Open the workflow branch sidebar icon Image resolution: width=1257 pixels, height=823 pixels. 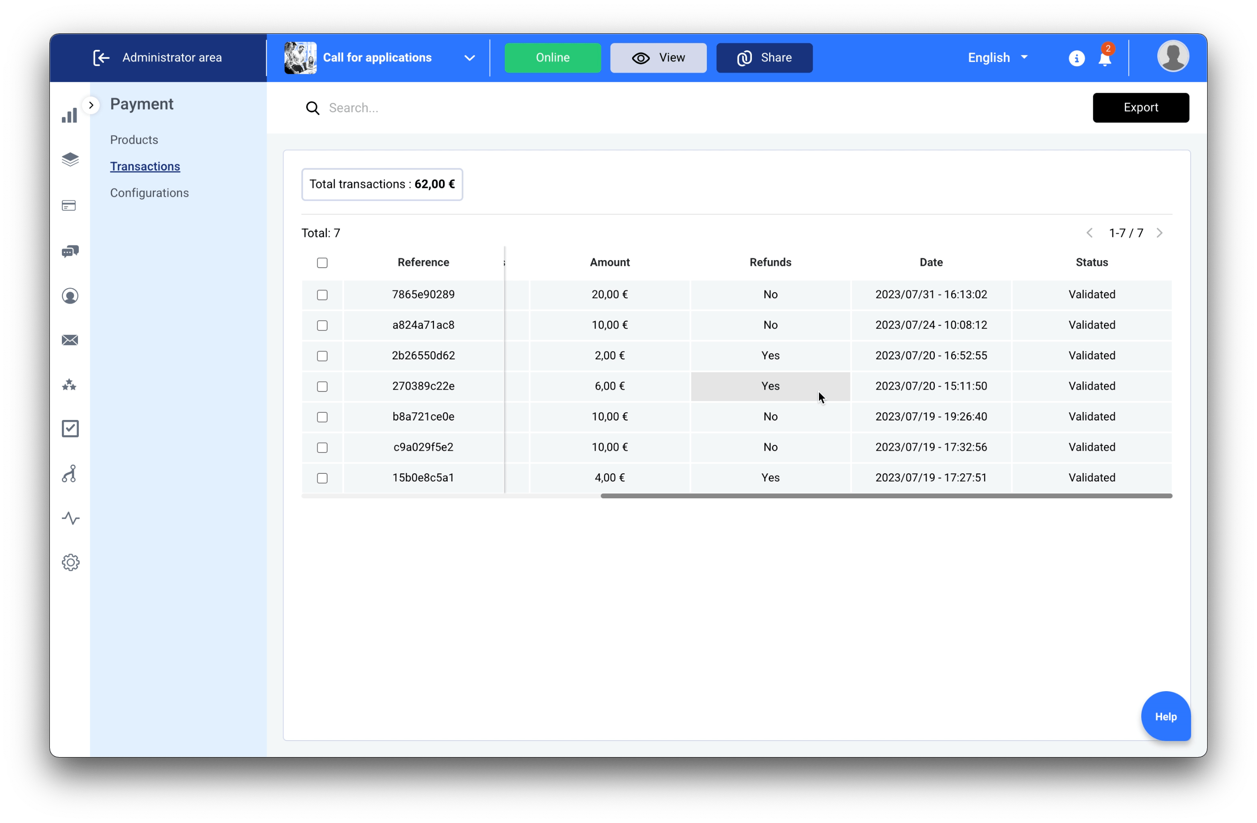[69, 473]
